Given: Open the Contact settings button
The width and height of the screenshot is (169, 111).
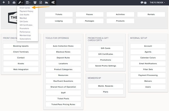Looking at the screenshot, I should click(21, 58).
